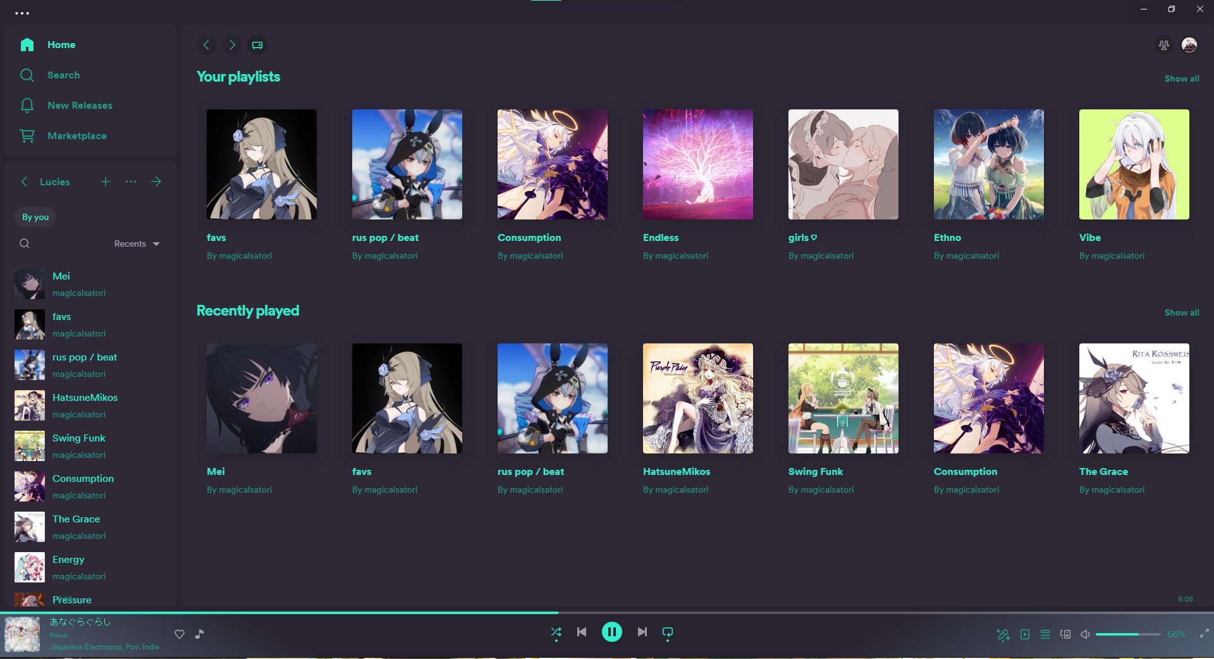Create a new playlist with the plus icon
The height and width of the screenshot is (659, 1214).
105,182
